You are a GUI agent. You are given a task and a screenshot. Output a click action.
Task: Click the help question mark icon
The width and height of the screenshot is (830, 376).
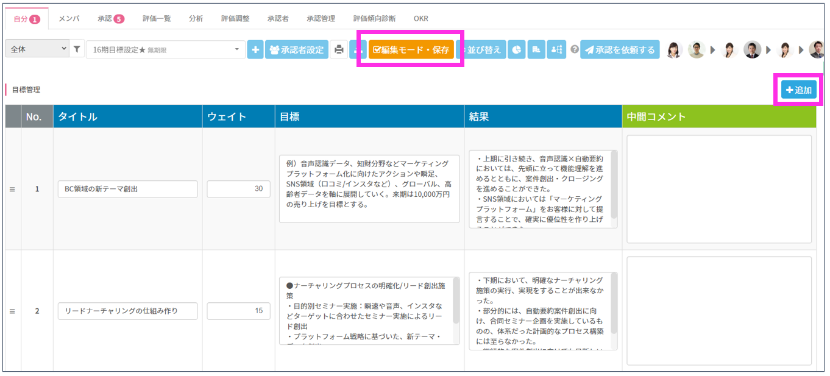pyautogui.click(x=573, y=50)
